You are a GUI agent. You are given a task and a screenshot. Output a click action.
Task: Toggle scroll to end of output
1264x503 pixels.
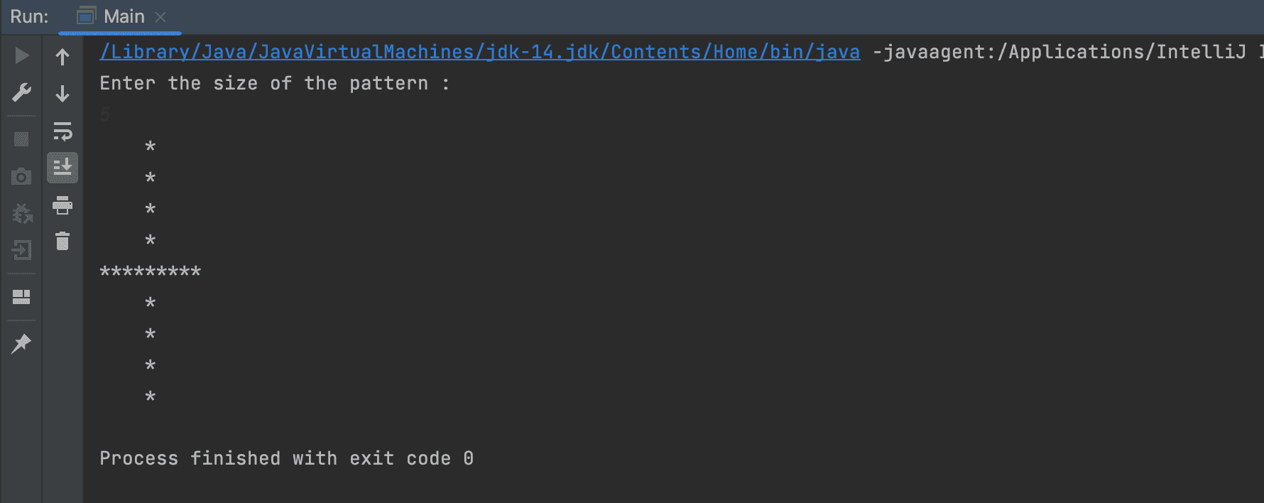tap(62, 168)
